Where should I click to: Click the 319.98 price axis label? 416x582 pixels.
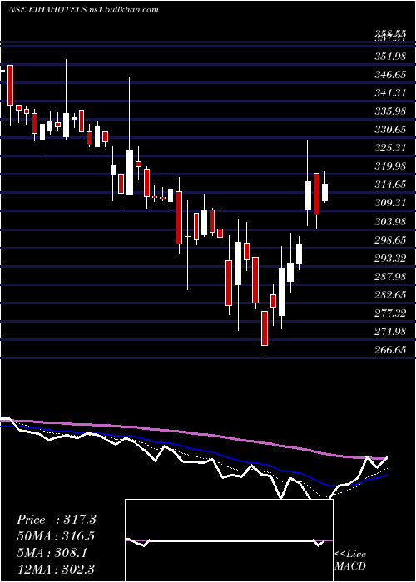click(x=390, y=166)
